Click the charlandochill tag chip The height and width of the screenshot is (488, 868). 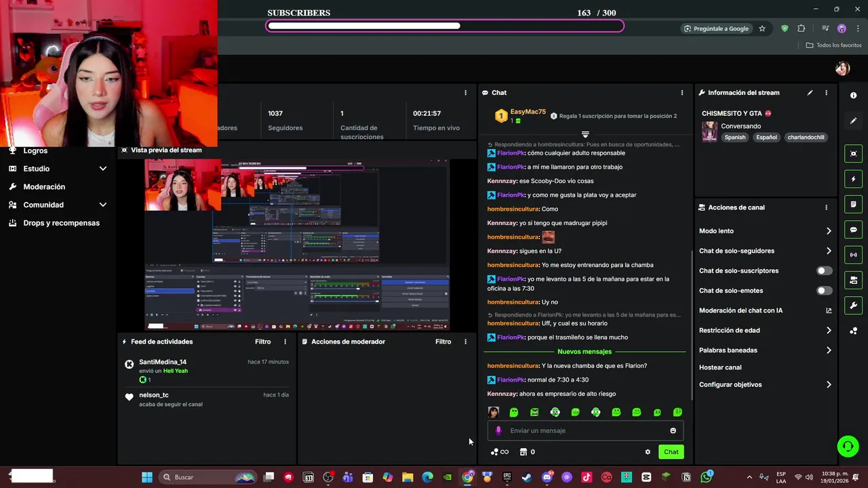click(806, 137)
